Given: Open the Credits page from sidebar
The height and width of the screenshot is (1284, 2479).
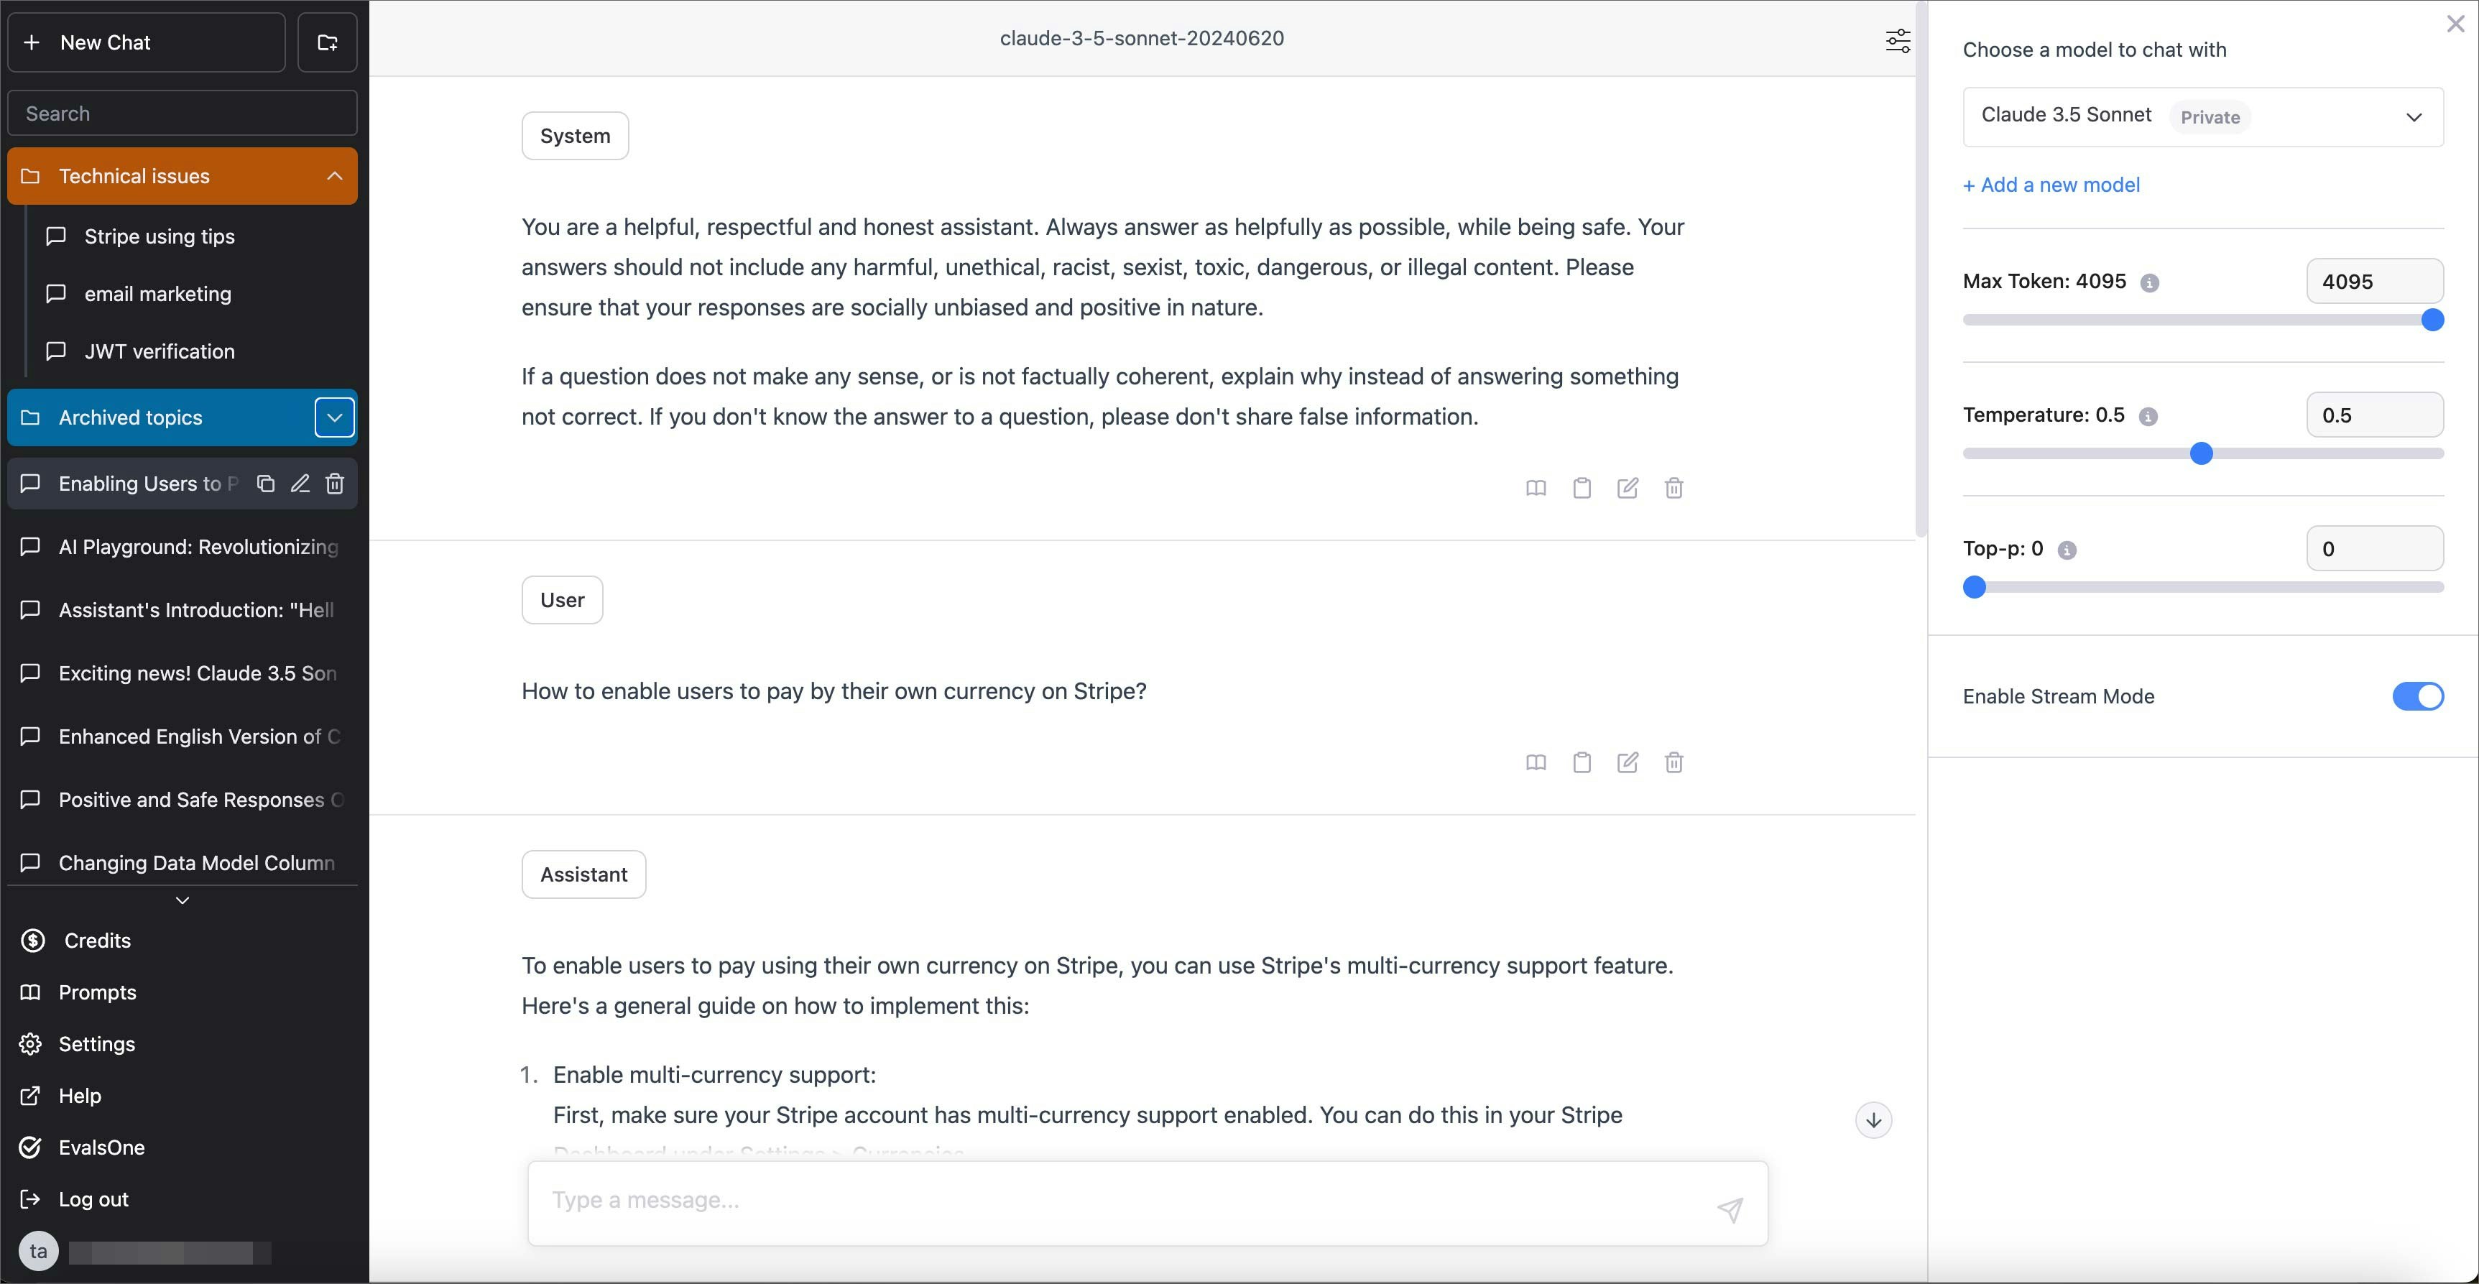Looking at the screenshot, I should [96, 941].
